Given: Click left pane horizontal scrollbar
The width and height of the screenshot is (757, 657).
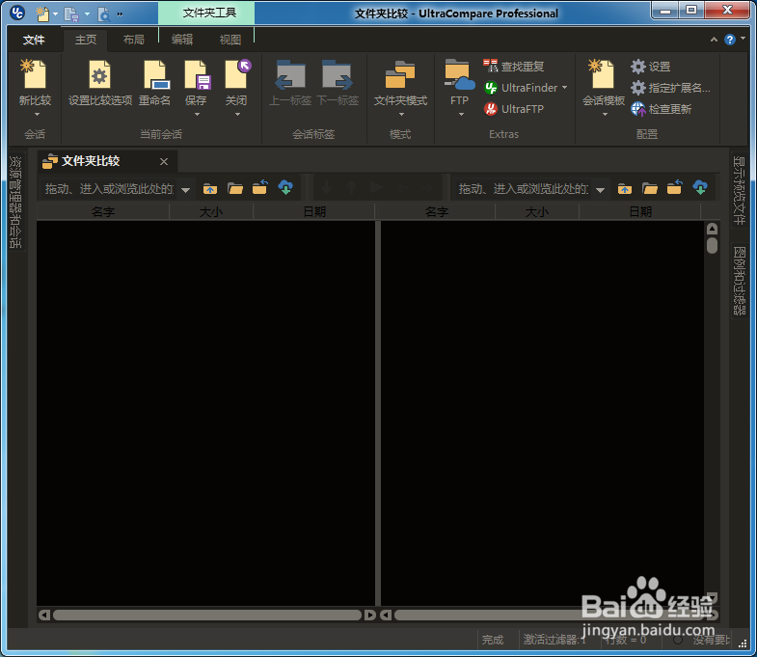Looking at the screenshot, I should [x=207, y=615].
